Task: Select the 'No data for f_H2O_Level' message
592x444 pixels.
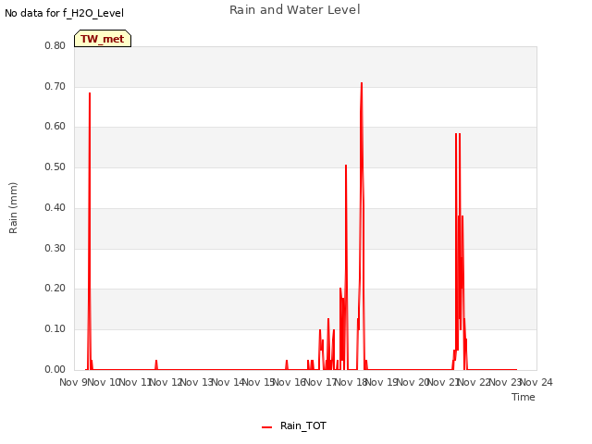Action: 64,13
